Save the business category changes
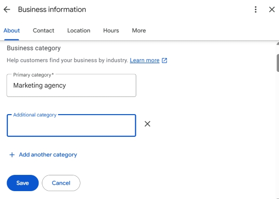 tap(23, 183)
